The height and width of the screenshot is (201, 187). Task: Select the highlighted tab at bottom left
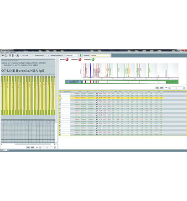(5, 150)
